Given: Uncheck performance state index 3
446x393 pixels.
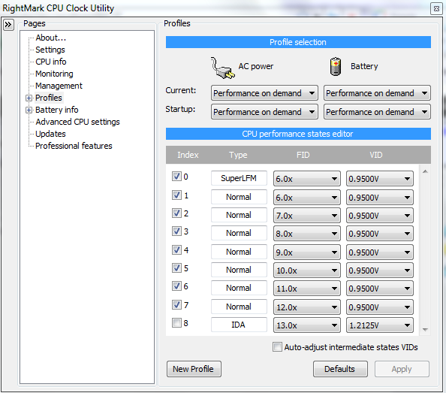Looking at the screenshot, I should (x=176, y=231).
